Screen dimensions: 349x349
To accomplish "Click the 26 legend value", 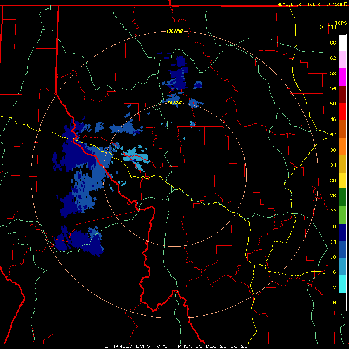I will pyautogui.click(x=333, y=196).
